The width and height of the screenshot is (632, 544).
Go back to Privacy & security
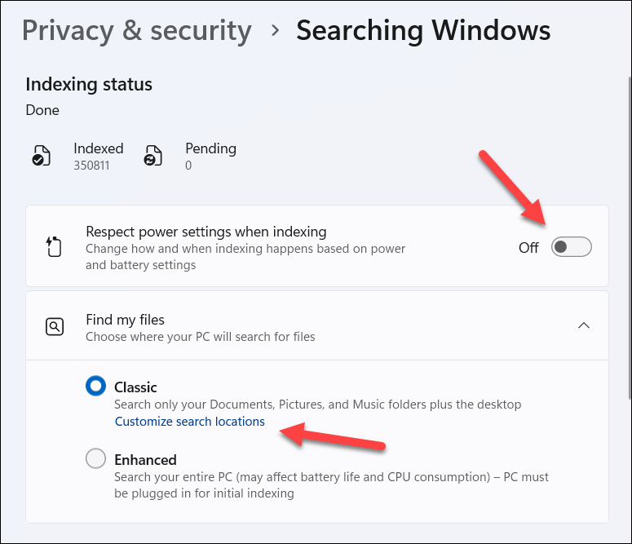137,31
